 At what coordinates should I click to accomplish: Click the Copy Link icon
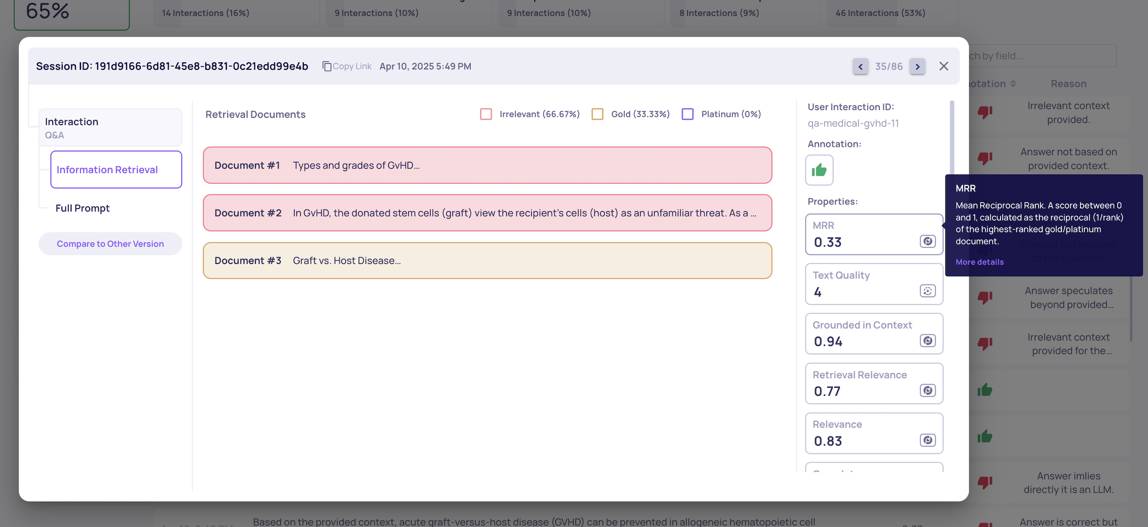click(x=327, y=66)
